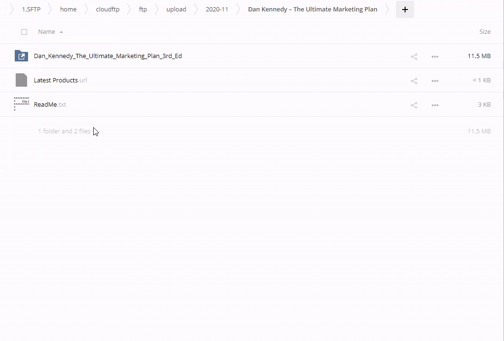Jump to upload folder in breadcrumb

(x=176, y=10)
